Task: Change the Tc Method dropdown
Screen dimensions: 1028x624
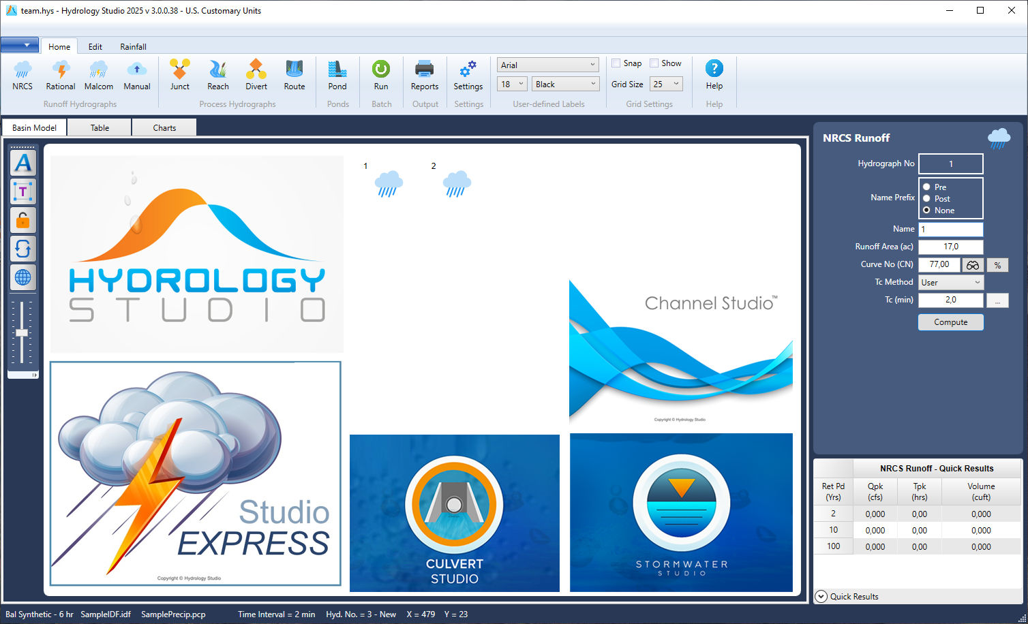Action: point(950,282)
